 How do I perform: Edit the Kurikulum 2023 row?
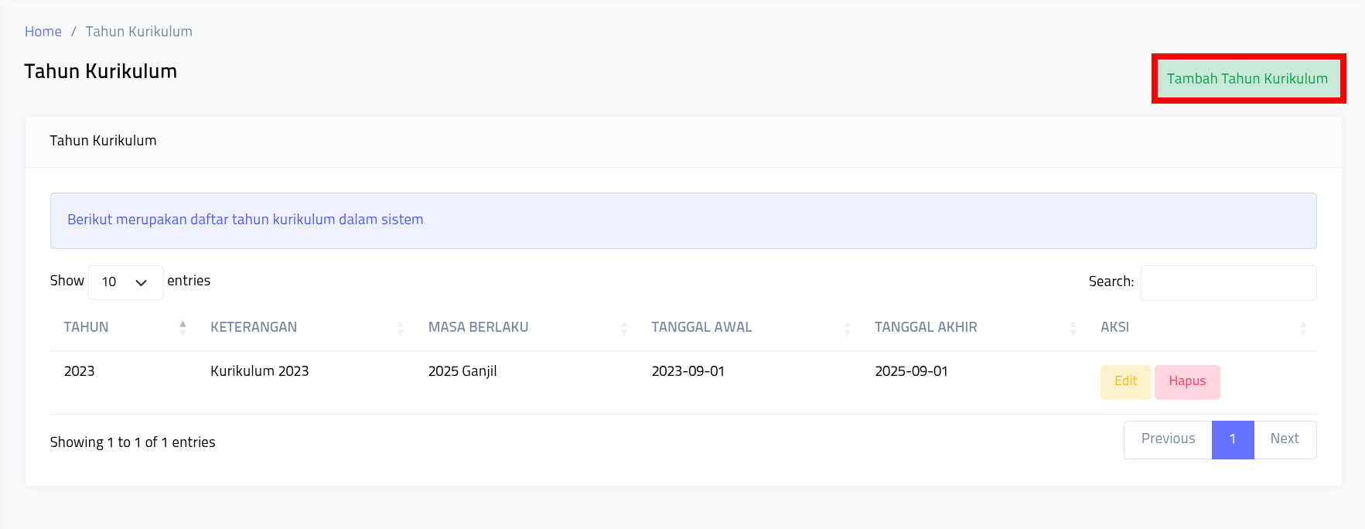point(1125,381)
